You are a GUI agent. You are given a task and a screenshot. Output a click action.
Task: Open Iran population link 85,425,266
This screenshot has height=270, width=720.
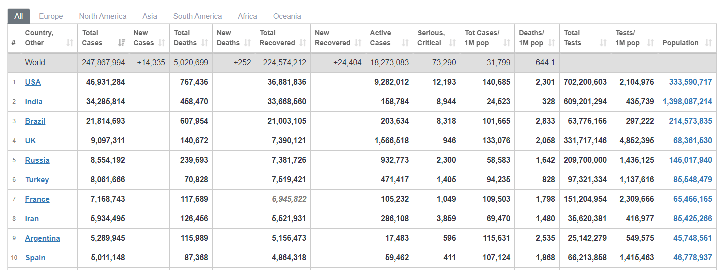click(x=693, y=219)
